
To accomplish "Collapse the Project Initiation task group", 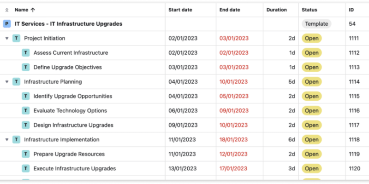I will 7,39.
